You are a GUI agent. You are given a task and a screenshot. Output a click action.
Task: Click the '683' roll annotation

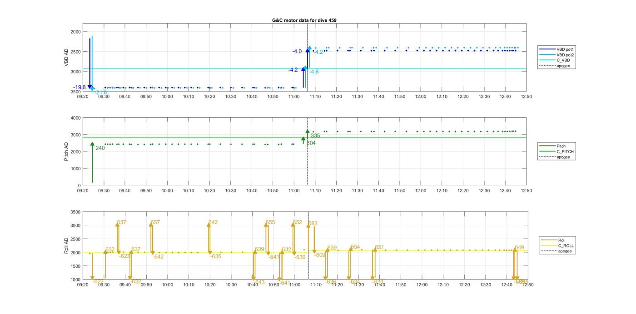tap(313, 223)
